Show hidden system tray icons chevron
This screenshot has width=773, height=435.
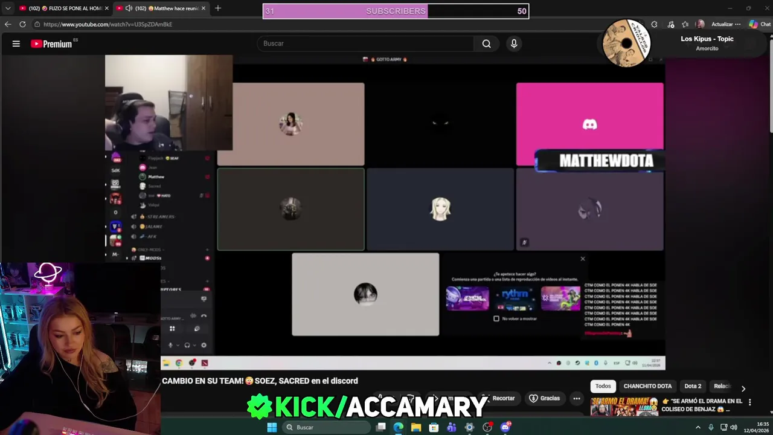coord(698,427)
